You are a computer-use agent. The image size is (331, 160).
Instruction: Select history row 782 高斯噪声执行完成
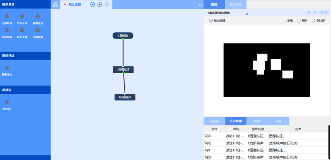click(x=266, y=143)
